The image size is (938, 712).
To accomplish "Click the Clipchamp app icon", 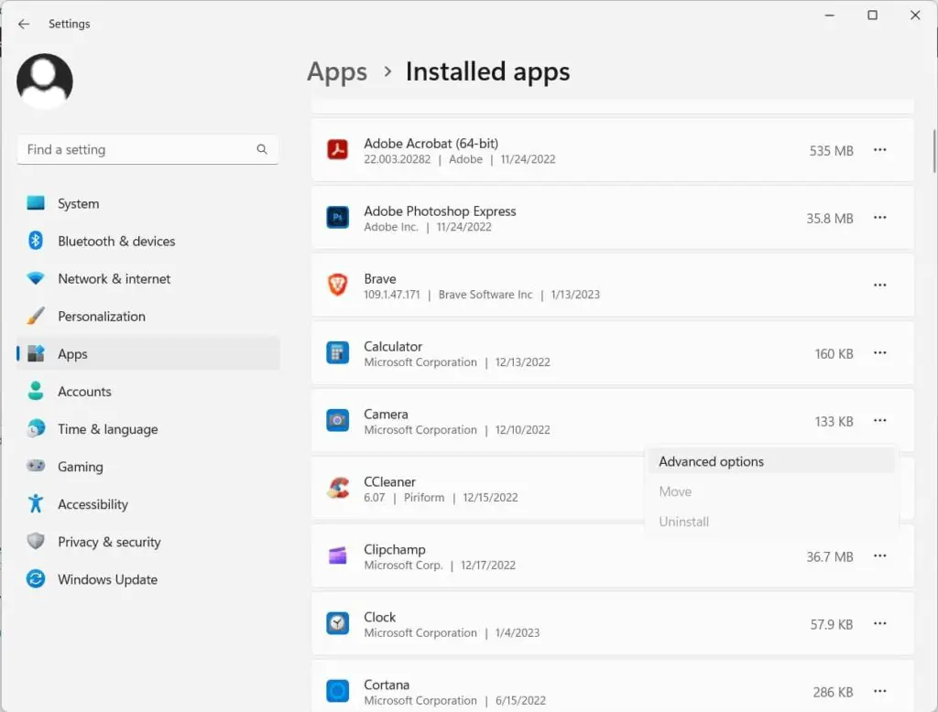I will 338,556.
